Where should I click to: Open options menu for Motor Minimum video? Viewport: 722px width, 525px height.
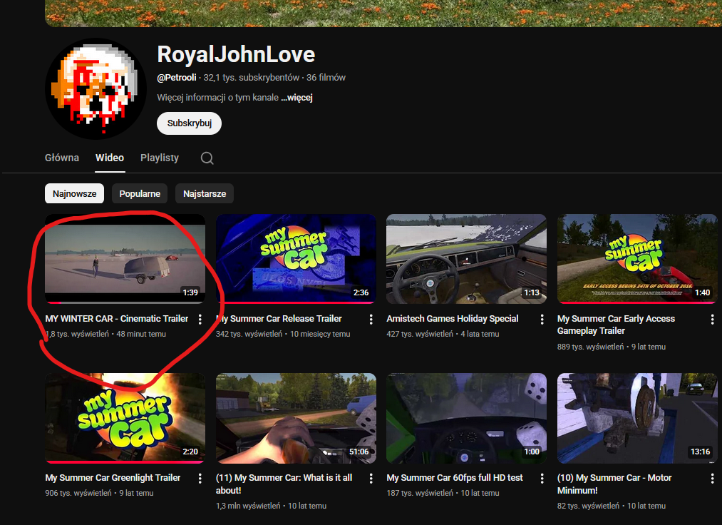click(x=712, y=478)
